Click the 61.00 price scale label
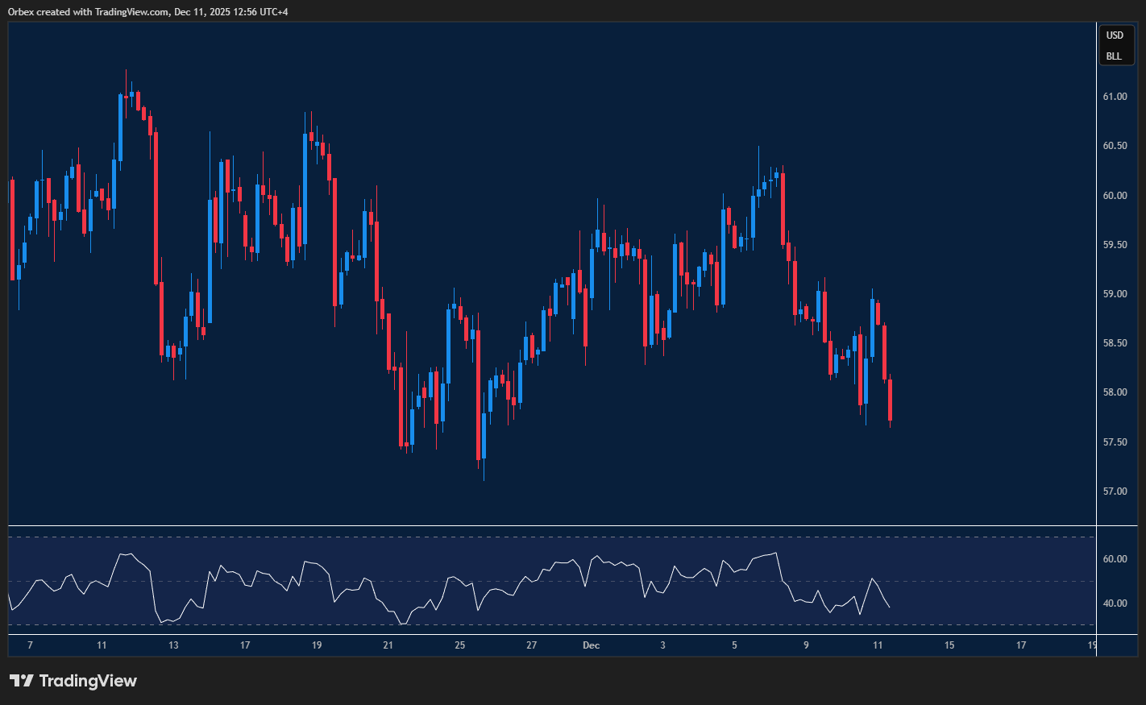1146x705 pixels. tap(1116, 96)
